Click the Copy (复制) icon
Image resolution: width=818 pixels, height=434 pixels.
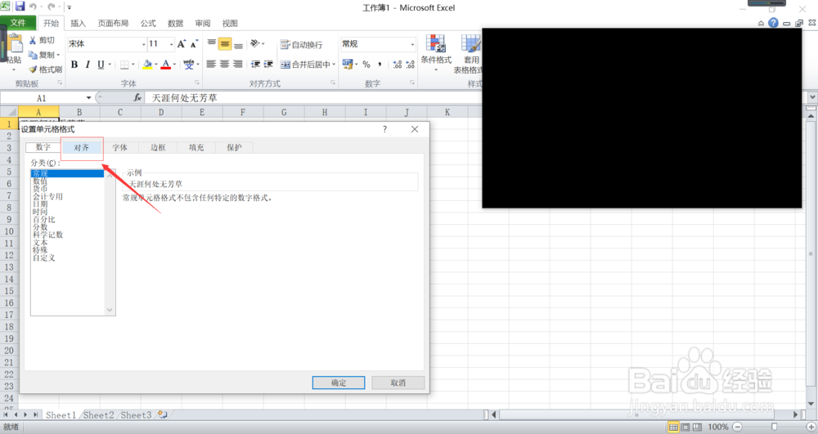(x=33, y=55)
